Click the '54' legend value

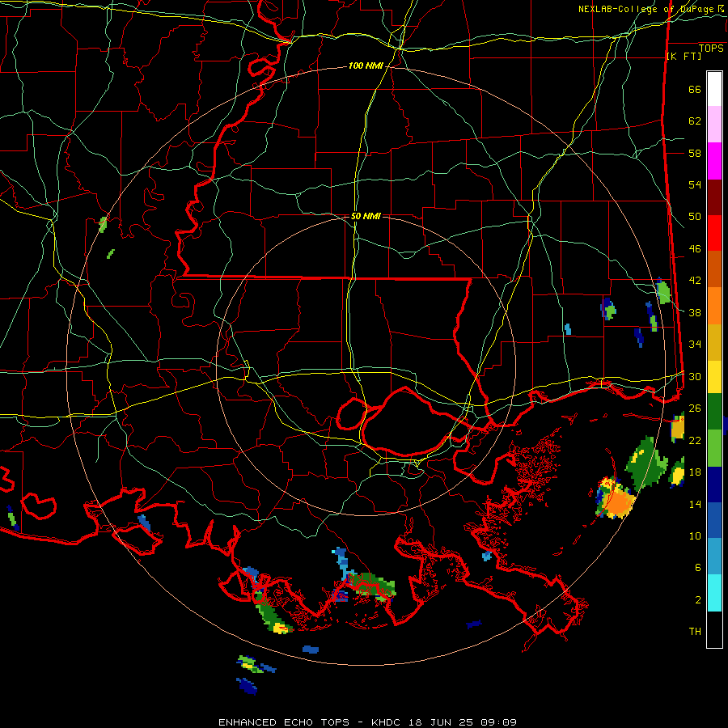click(x=695, y=184)
